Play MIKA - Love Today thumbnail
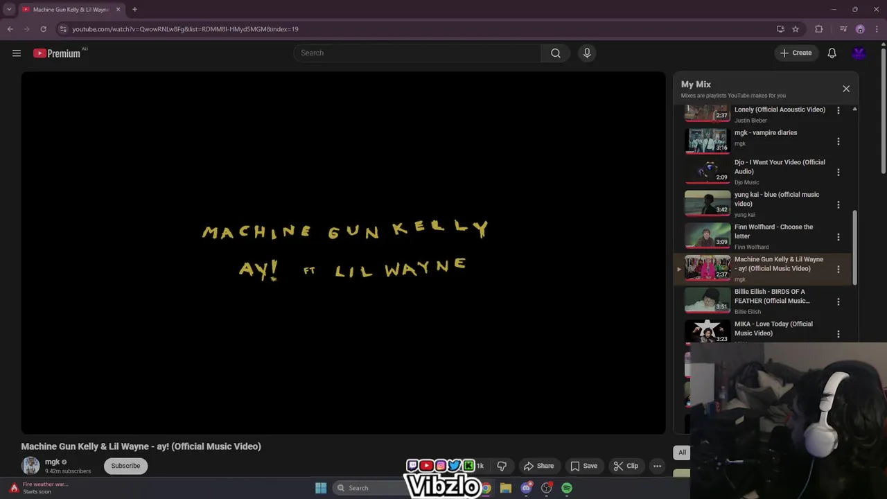The height and width of the screenshot is (499, 887). [x=708, y=332]
